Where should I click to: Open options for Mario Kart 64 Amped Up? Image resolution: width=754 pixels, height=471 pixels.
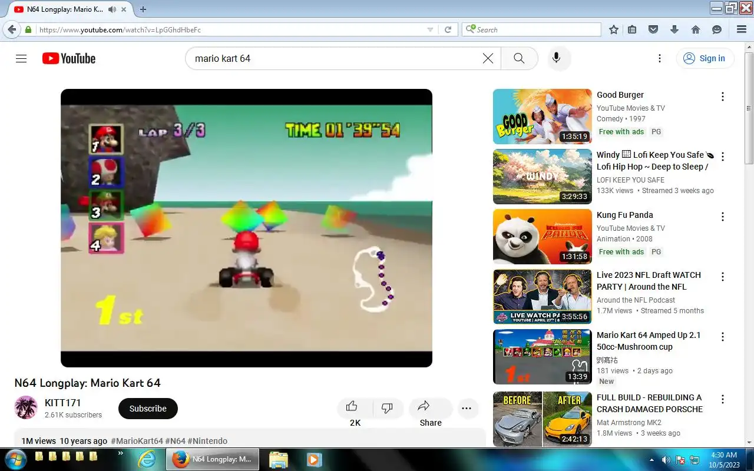click(x=722, y=337)
